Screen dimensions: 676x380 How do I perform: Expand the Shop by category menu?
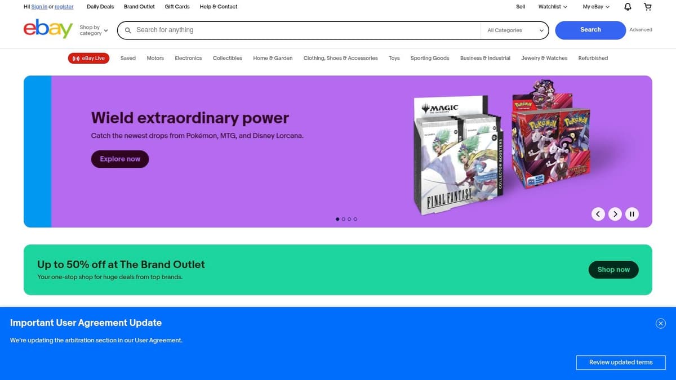tap(94, 30)
